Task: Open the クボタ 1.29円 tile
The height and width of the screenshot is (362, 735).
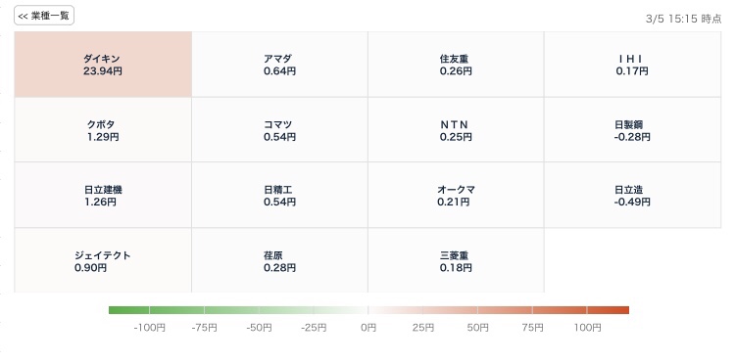Action: coord(103,130)
